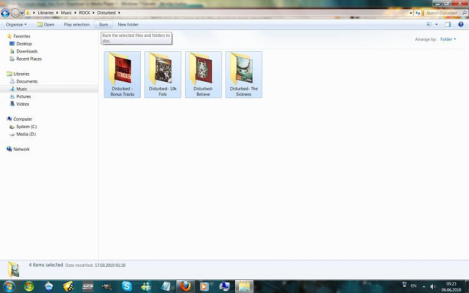Open the Organize menu
The image size is (469, 293).
click(16, 24)
